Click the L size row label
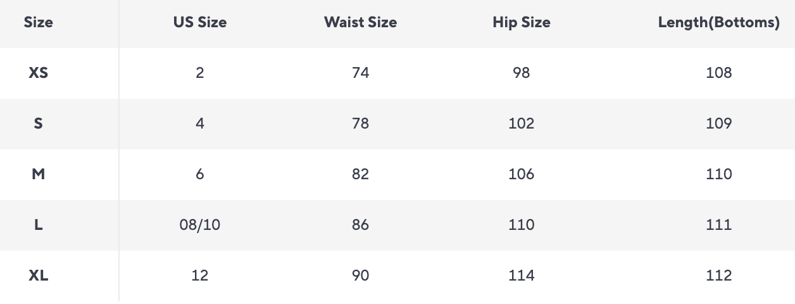Image resolution: width=795 pixels, height=304 pixels. (38, 225)
